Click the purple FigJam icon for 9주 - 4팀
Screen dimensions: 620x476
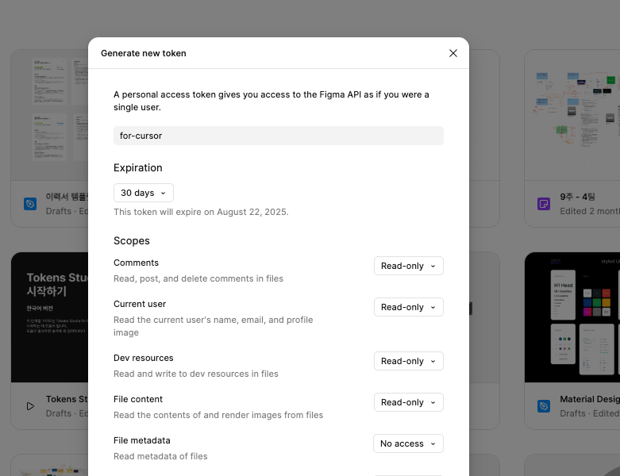tap(544, 204)
